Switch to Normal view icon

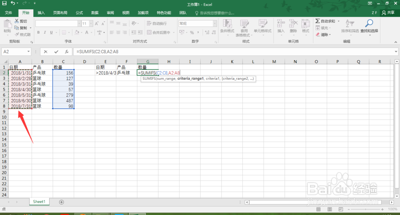click(318, 209)
